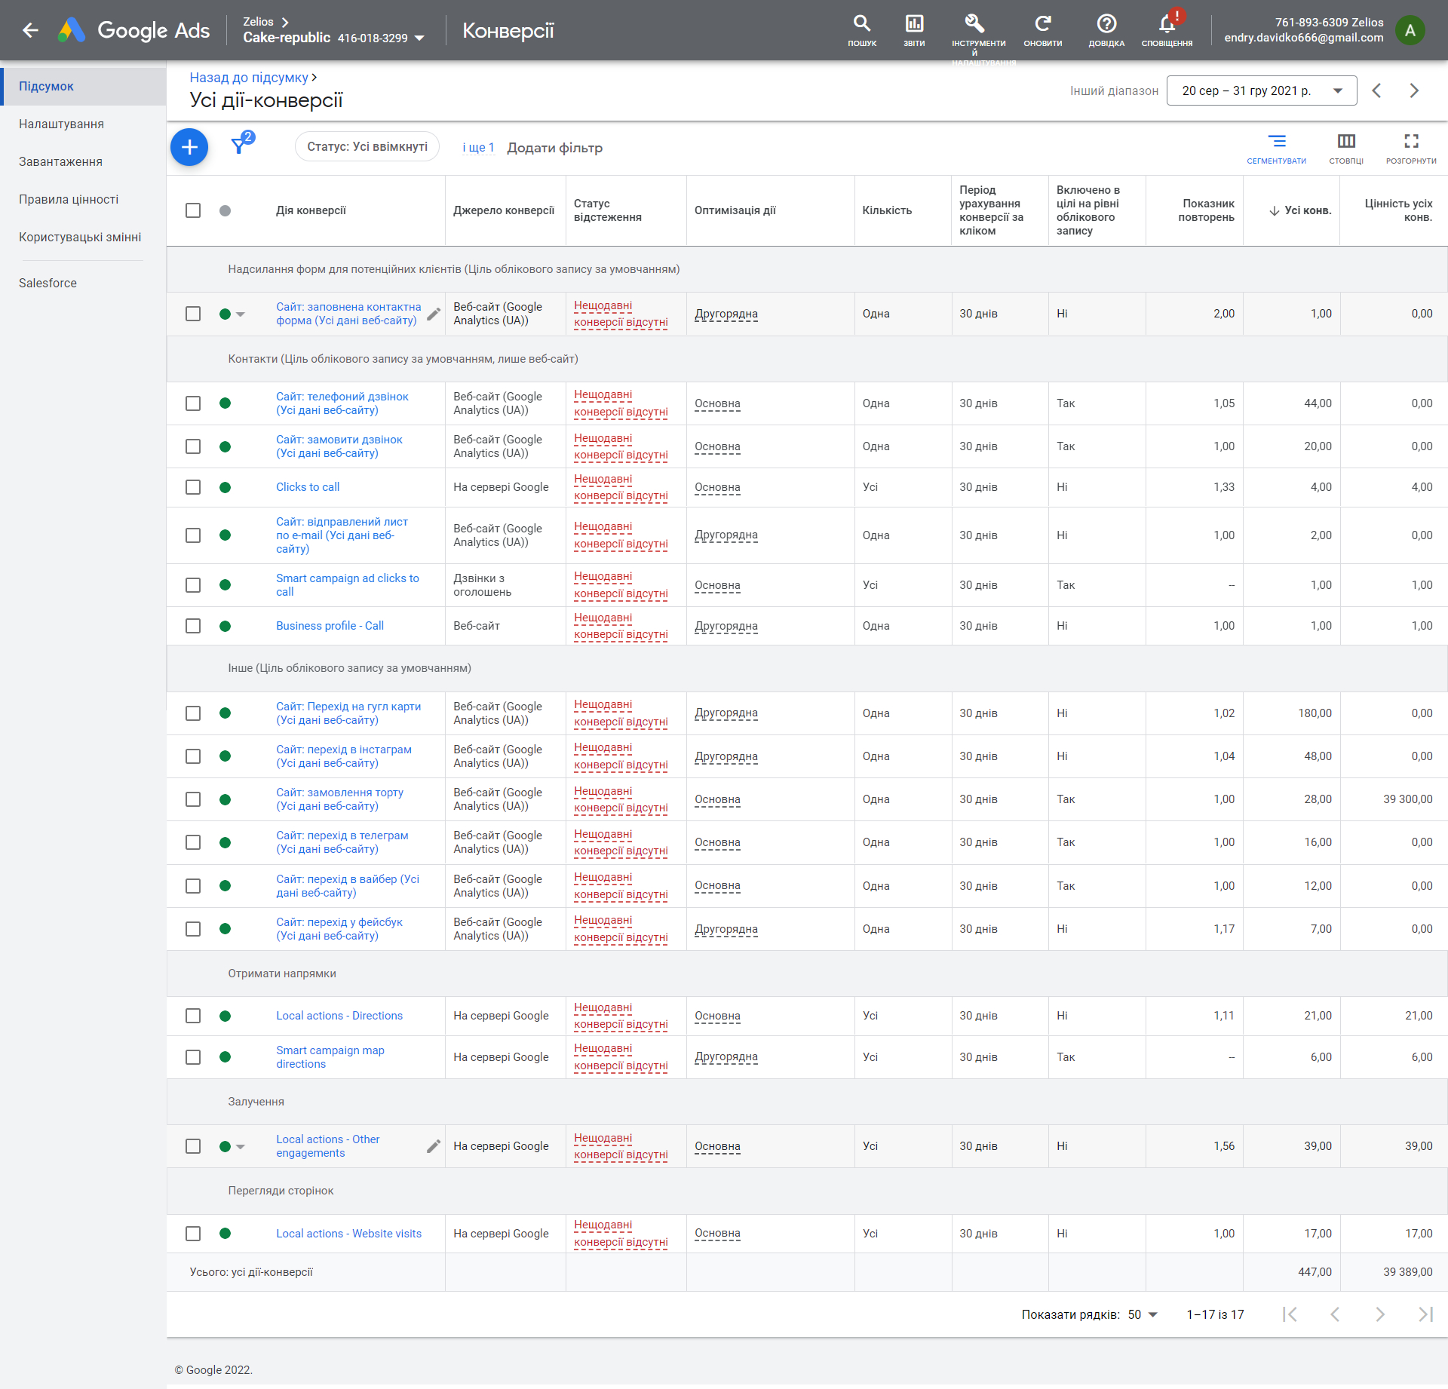Viewport: 1448px width, 1389px height.
Task: Select the header select-all checkbox
Action: click(x=193, y=210)
